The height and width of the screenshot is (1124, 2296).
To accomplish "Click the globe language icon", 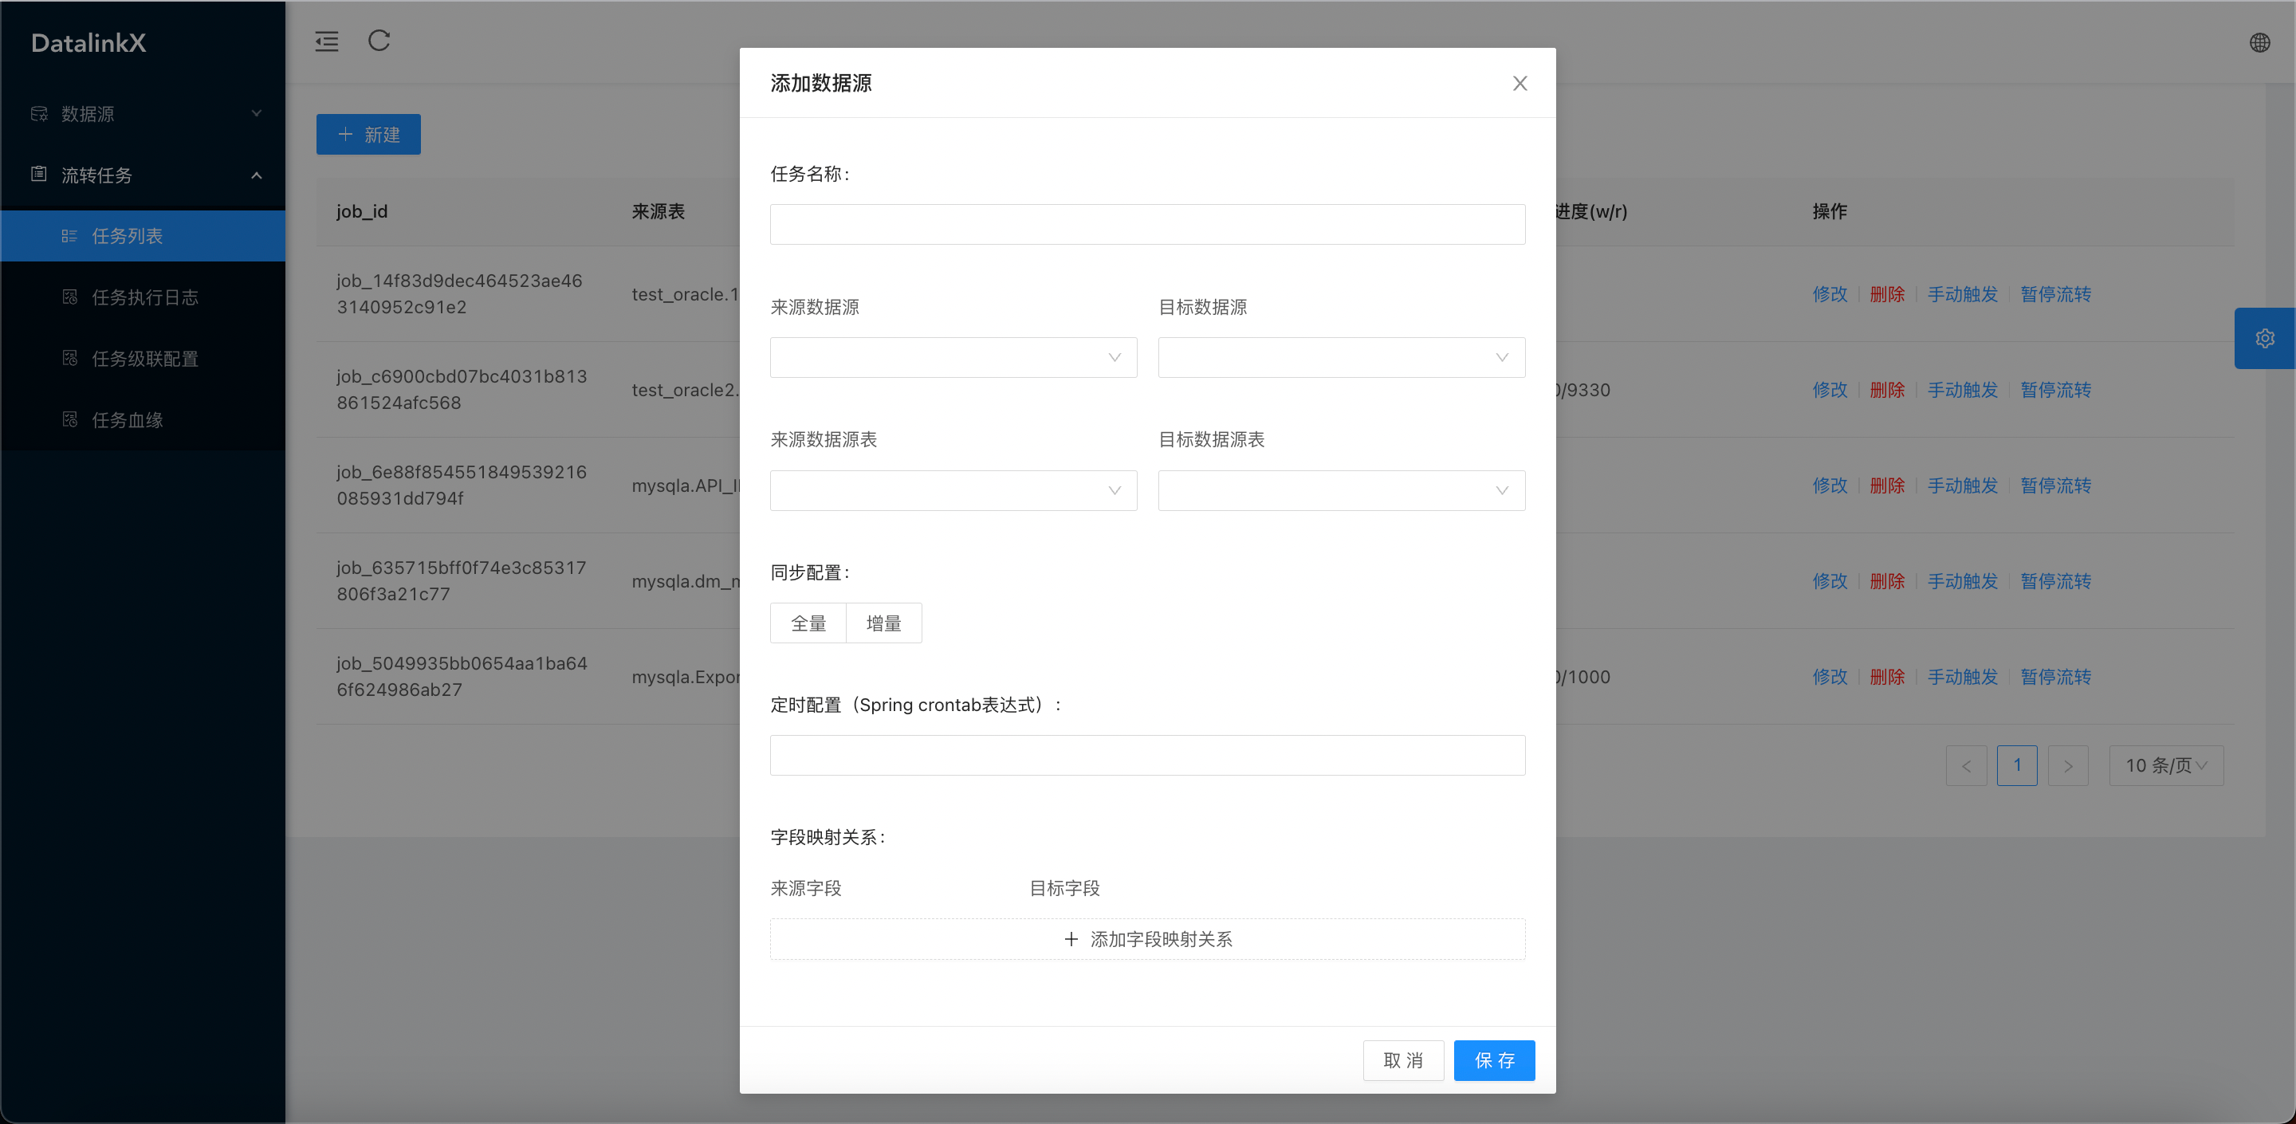I will (x=2259, y=42).
